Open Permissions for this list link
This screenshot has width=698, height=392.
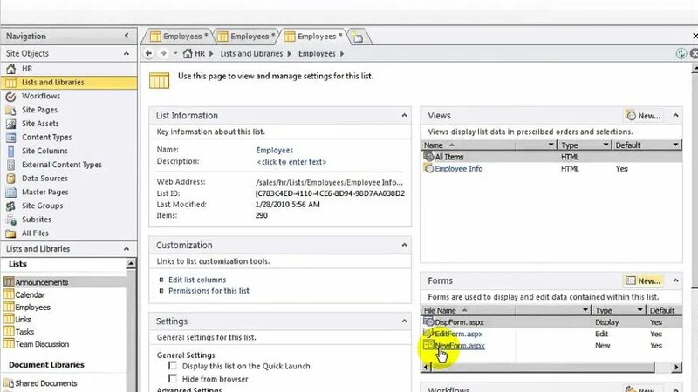[x=209, y=291]
